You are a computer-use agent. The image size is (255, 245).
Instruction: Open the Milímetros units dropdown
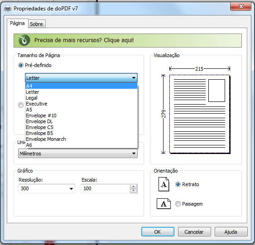click(78, 154)
